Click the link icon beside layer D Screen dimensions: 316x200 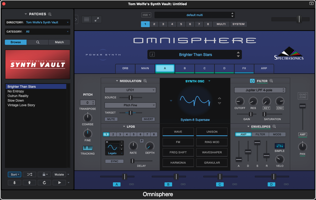pos(286,184)
